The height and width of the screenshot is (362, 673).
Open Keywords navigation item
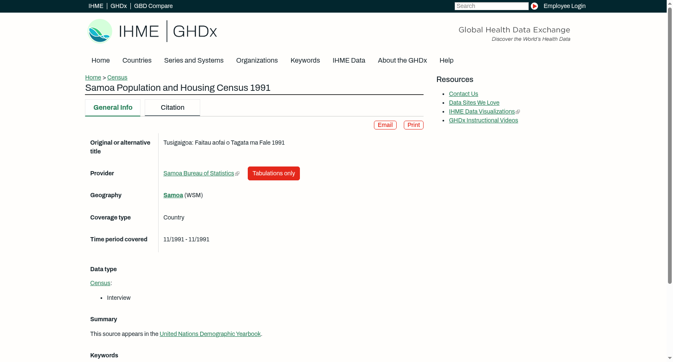[x=305, y=61]
